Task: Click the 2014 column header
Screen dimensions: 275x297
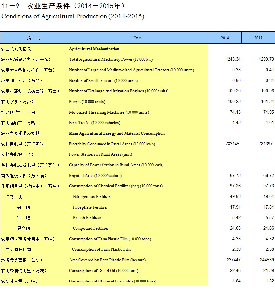Action: (225, 38)
